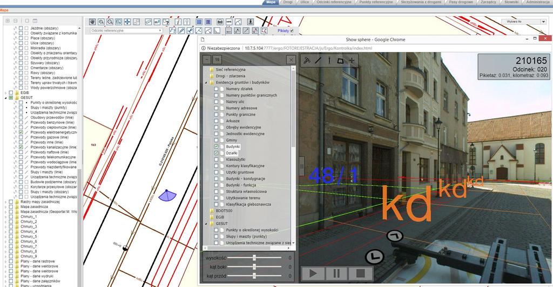Activate the info identify tool
Screen dimensions: 553x287
pos(178,22)
